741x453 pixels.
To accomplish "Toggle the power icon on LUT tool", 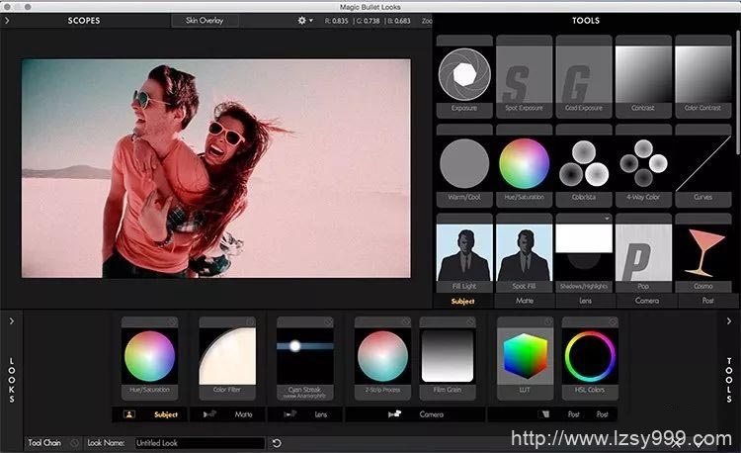I will pyautogui.click(x=554, y=321).
